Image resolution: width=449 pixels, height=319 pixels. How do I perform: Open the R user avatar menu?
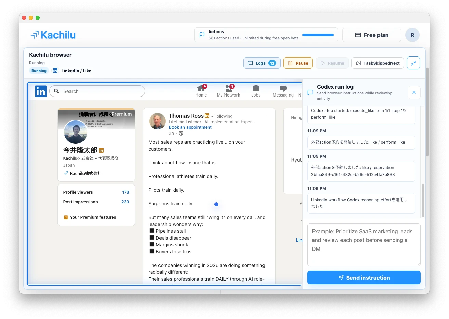point(412,35)
